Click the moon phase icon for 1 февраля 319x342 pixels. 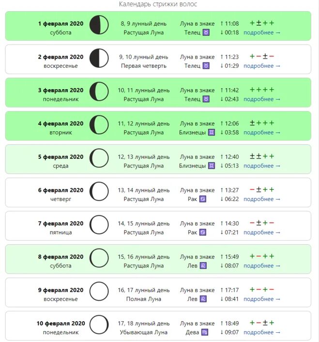[99, 25]
